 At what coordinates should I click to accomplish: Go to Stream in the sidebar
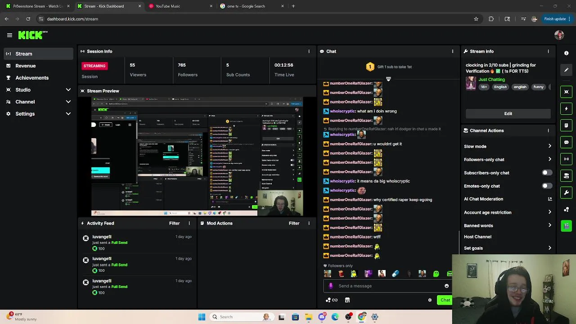click(x=39, y=54)
